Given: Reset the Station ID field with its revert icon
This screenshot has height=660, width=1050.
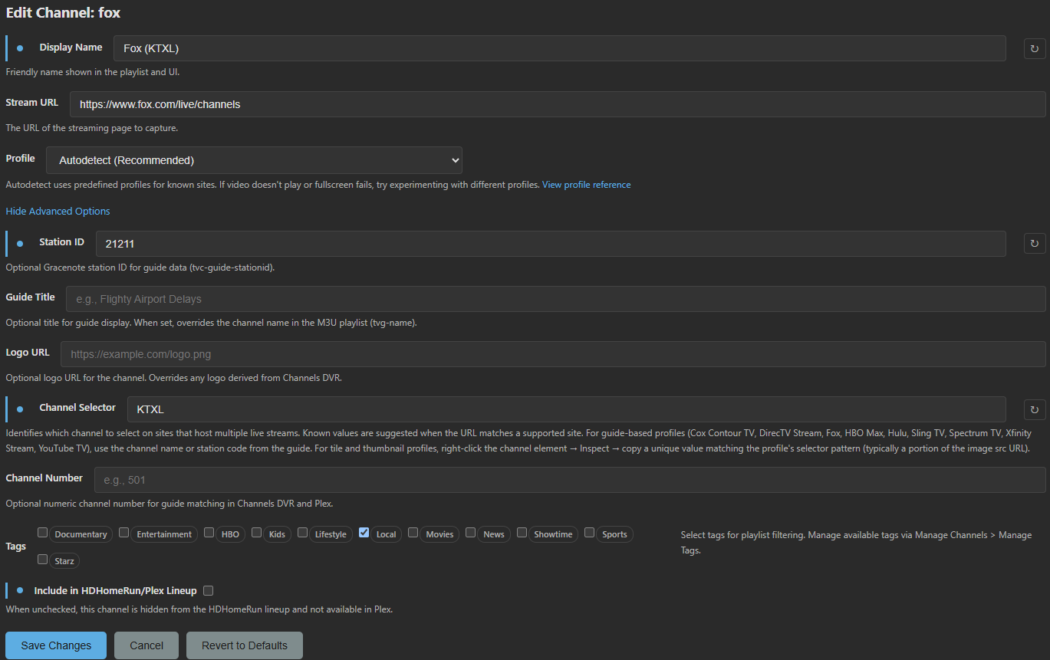Looking at the screenshot, I should (x=1034, y=243).
